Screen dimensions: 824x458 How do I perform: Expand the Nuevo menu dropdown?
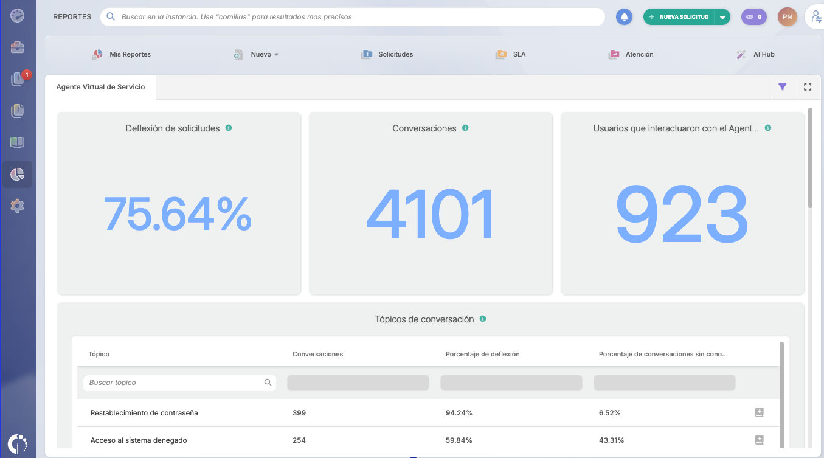coord(276,55)
